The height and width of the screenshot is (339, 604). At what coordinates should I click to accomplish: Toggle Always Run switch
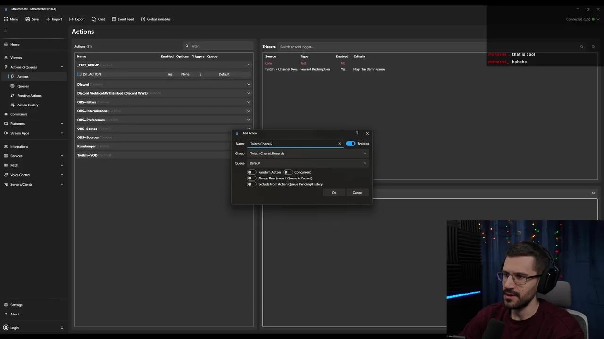[x=252, y=178]
